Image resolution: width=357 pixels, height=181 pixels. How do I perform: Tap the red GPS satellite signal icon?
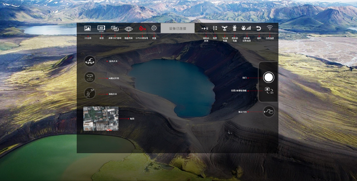[142, 29]
